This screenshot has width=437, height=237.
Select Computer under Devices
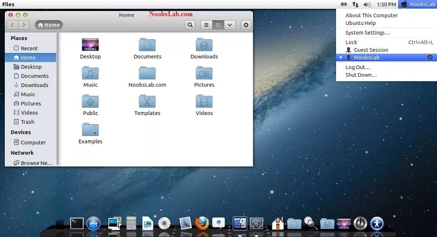coord(31,143)
